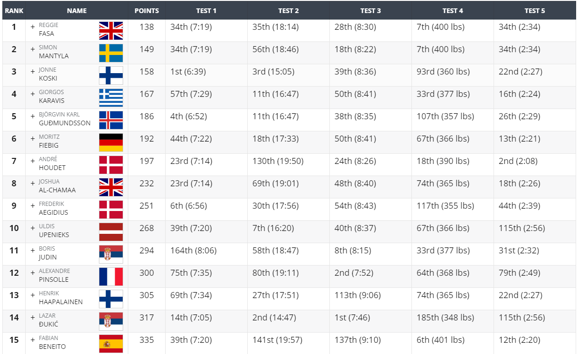Viewport: 578px width, 354px height.
Task: Expand André Houdet's details using plus
Action: pos(33,161)
